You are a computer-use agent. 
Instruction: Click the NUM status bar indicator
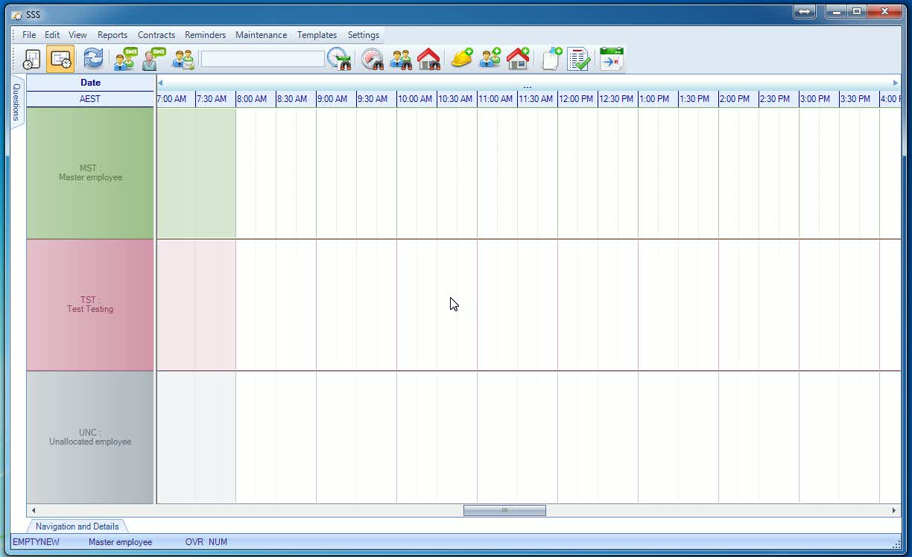tap(218, 542)
